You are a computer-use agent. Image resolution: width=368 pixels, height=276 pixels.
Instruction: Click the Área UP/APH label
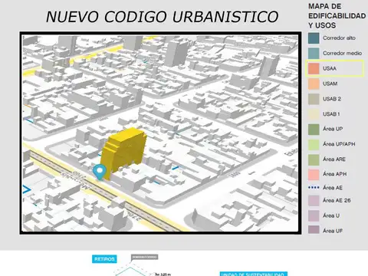(x=339, y=144)
